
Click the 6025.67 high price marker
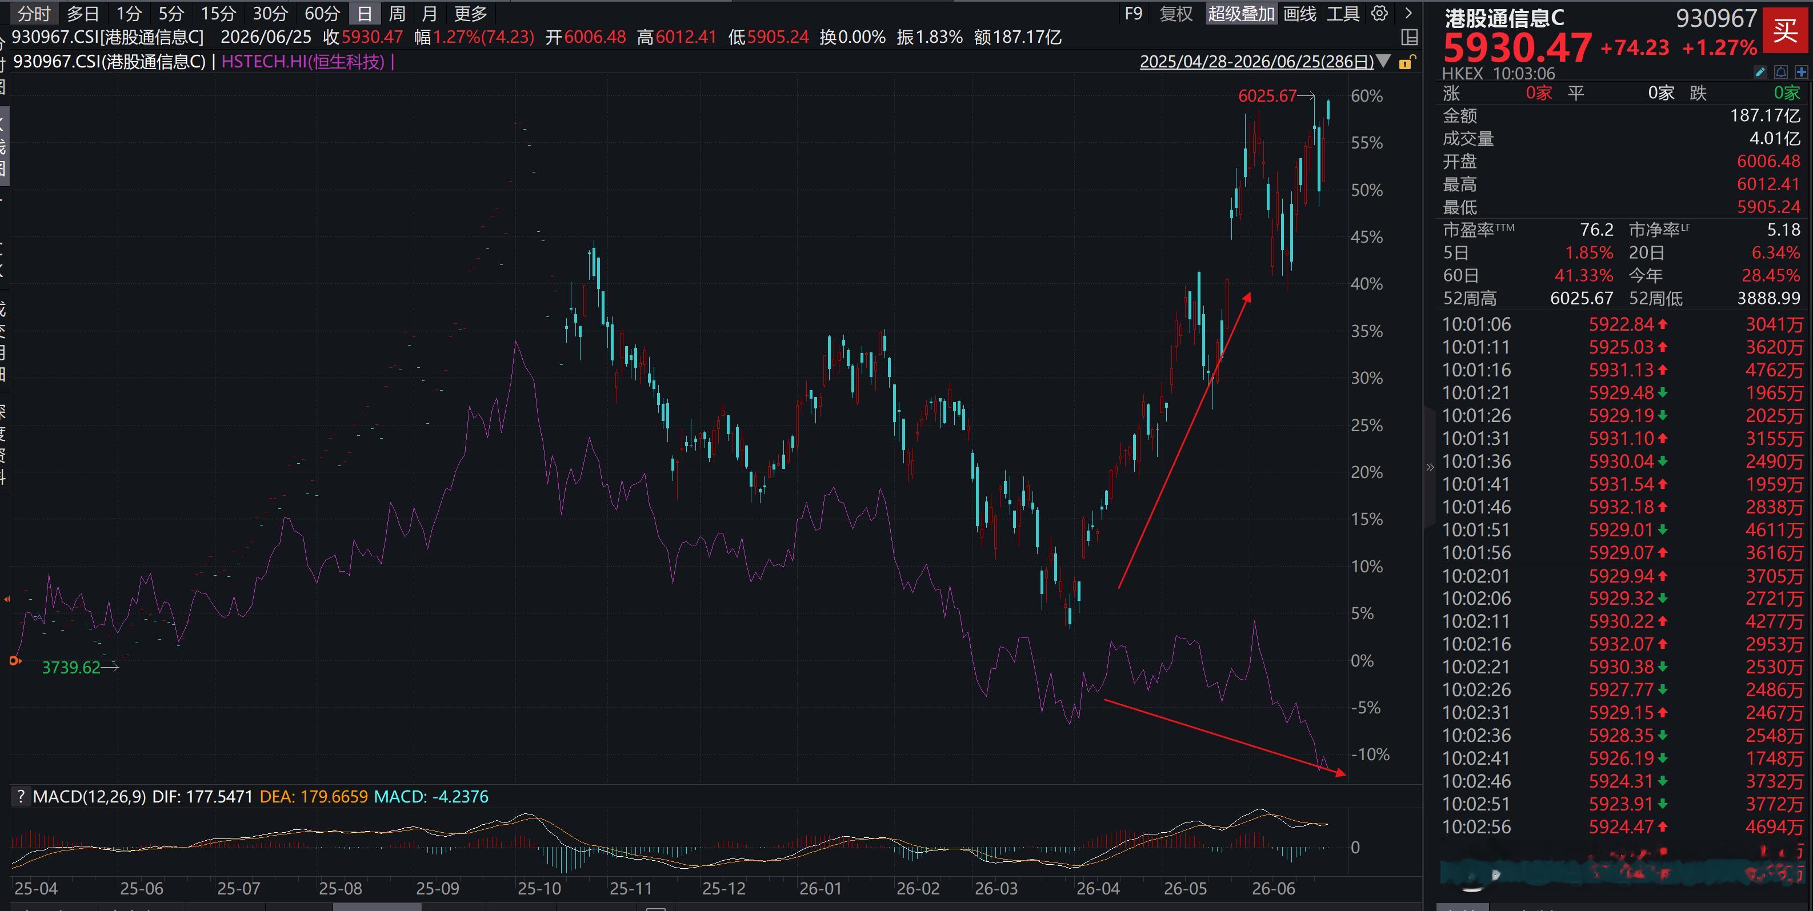[1267, 96]
